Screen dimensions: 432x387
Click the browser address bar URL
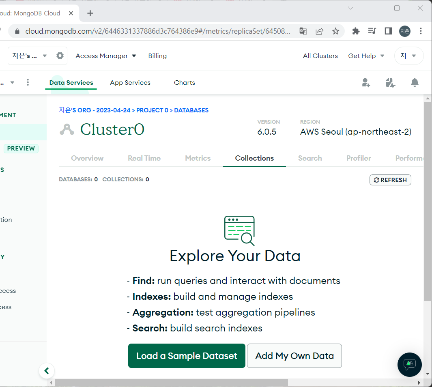(x=158, y=31)
